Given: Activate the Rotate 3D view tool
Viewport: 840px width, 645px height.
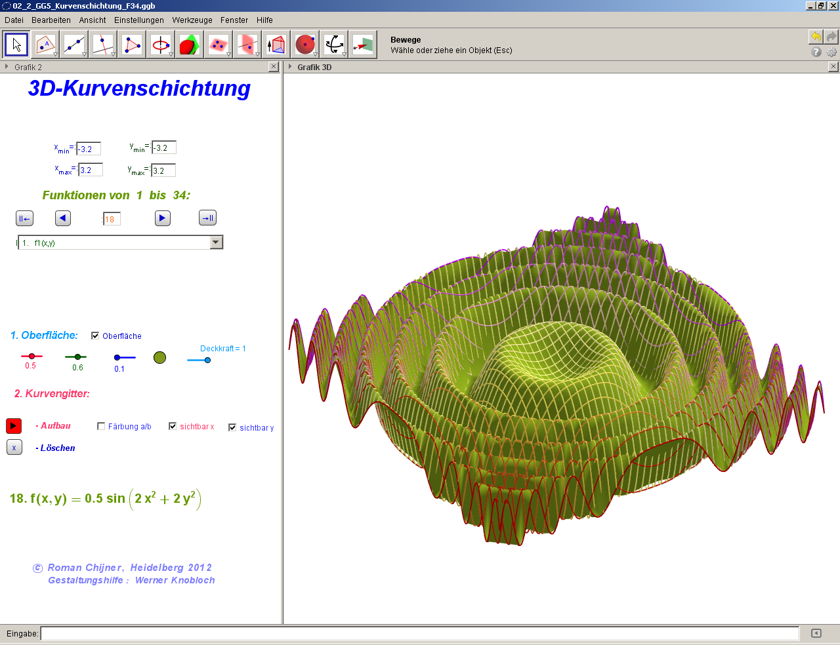Looking at the screenshot, I should tap(334, 45).
